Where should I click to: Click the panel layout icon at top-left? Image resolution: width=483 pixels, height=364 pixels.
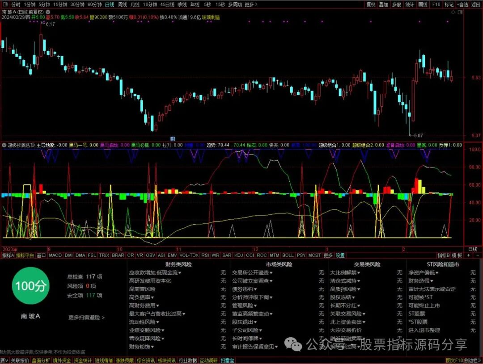pyautogui.click(x=5, y=4)
